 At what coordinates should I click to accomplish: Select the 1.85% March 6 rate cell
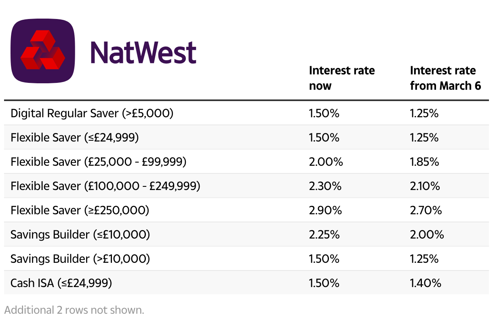[424, 162]
